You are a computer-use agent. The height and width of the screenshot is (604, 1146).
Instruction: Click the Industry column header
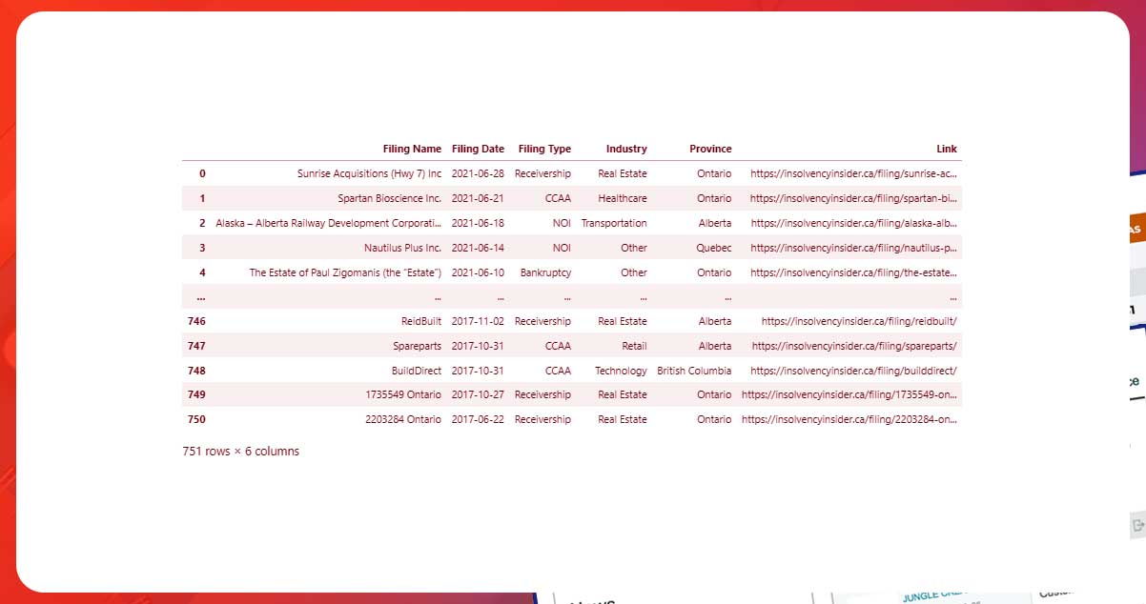coord(626,149)
